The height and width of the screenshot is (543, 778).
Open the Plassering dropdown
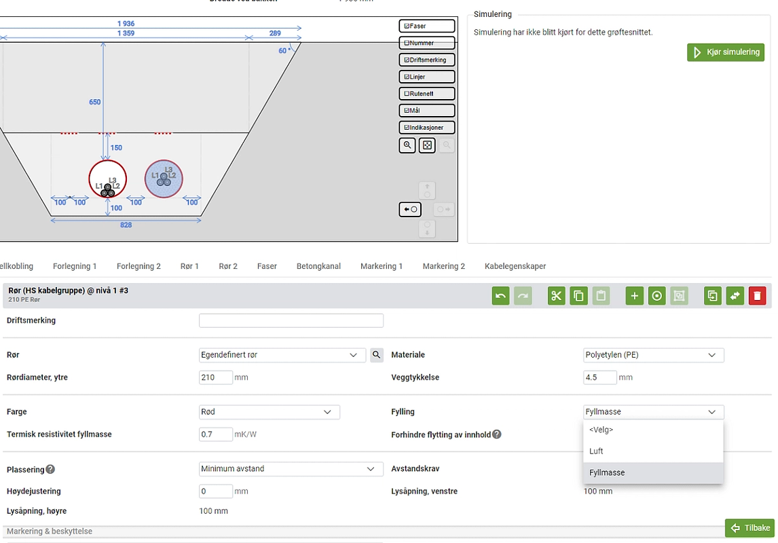tap(291, 468)
